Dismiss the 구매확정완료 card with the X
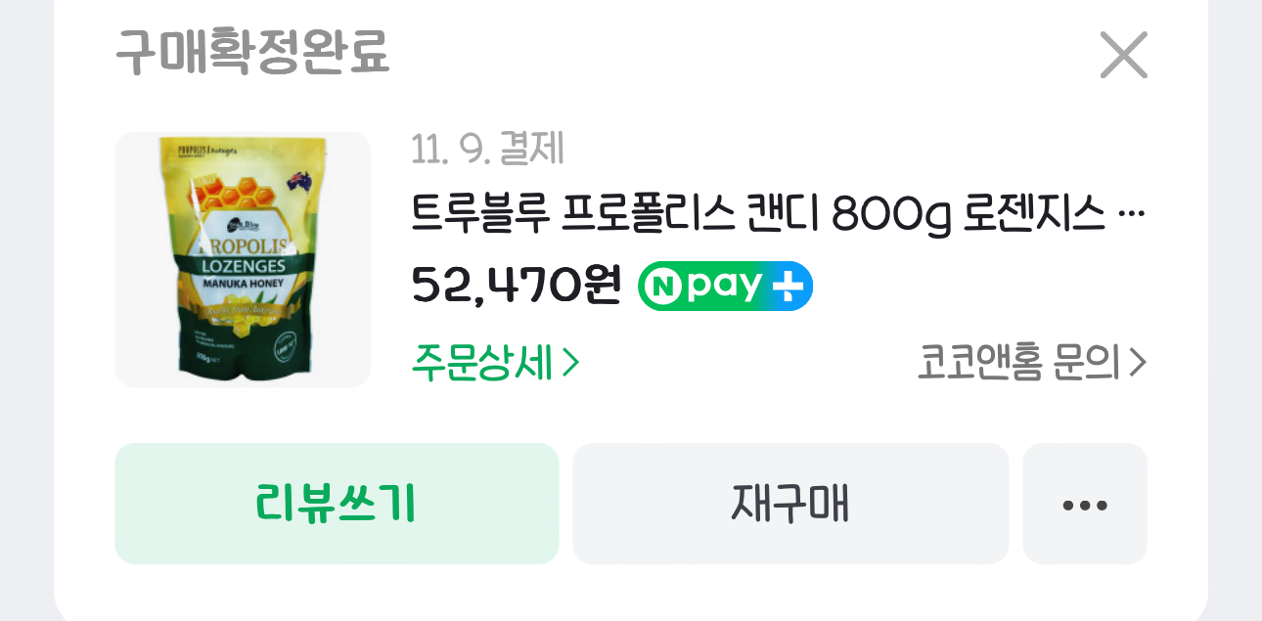Viewport: 1262px width, 621px height. pyautogui.click(x=1123, y=55)
